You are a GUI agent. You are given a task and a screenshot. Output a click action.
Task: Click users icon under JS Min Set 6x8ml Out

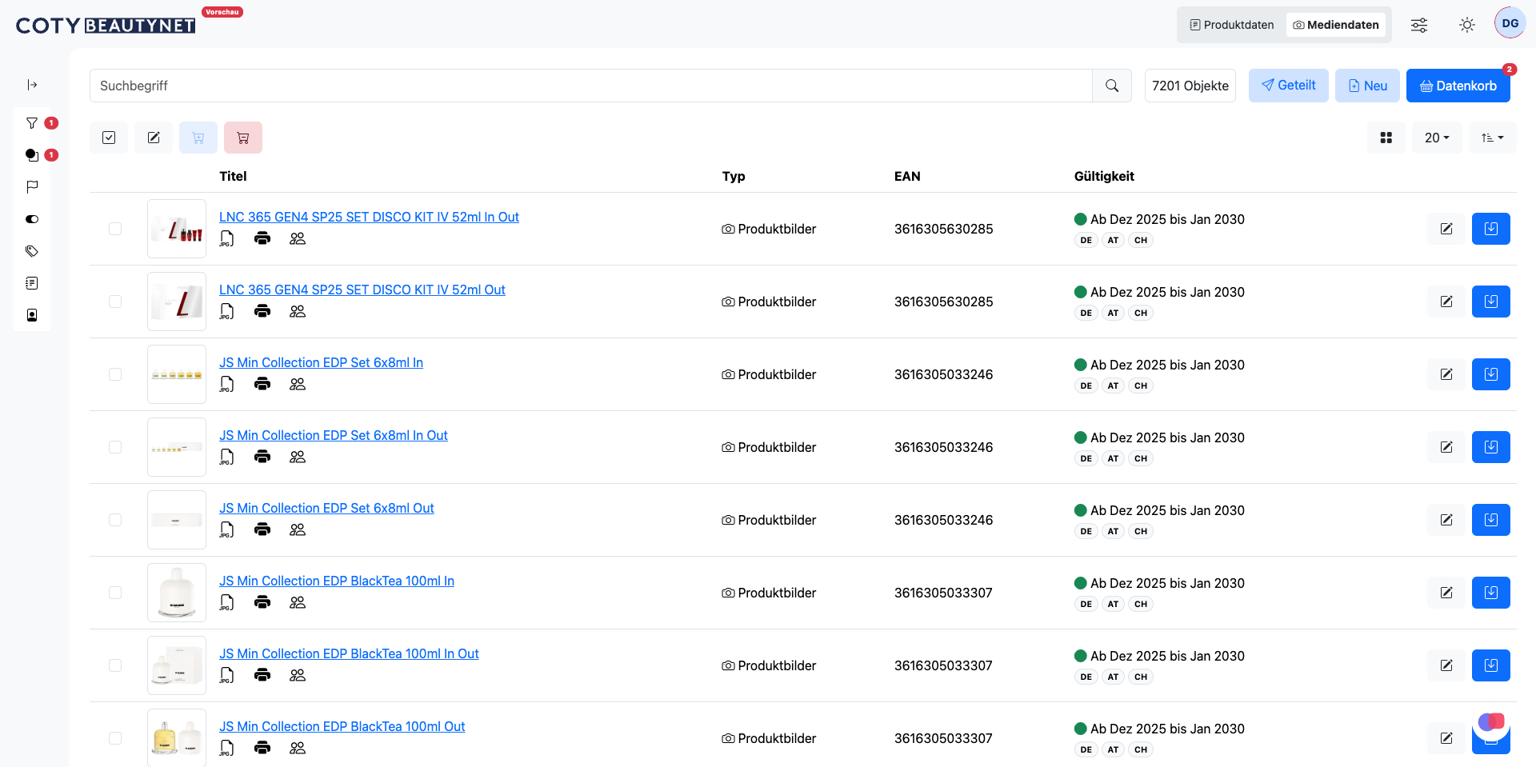pyautogui.click(x=298, y=529)
